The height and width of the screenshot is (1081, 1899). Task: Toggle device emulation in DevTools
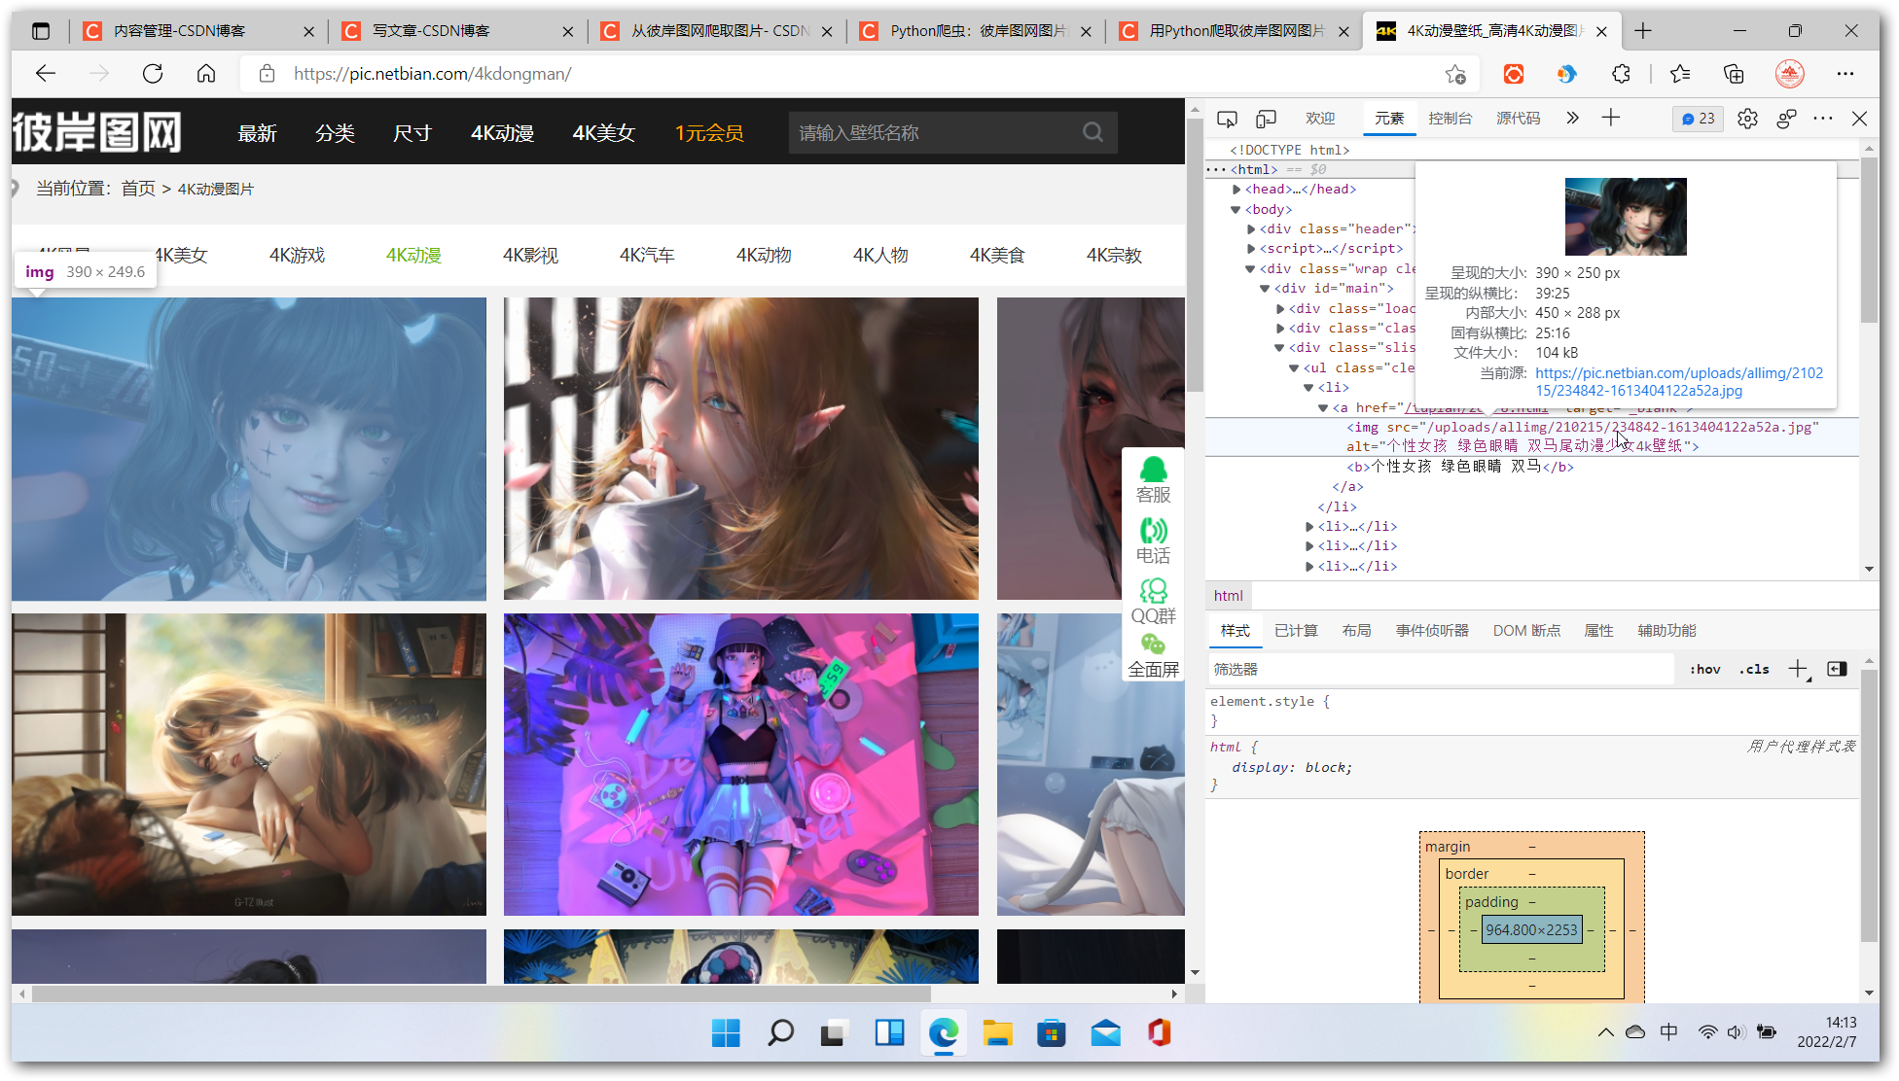(x=1266, y=119)
